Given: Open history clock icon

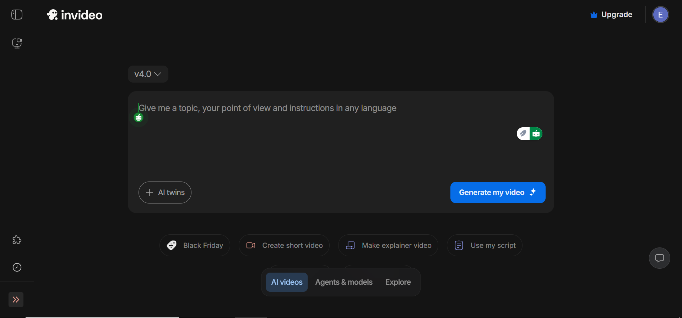Looking at the screenshot, I should pyautogui.click(x=17, y=267).
